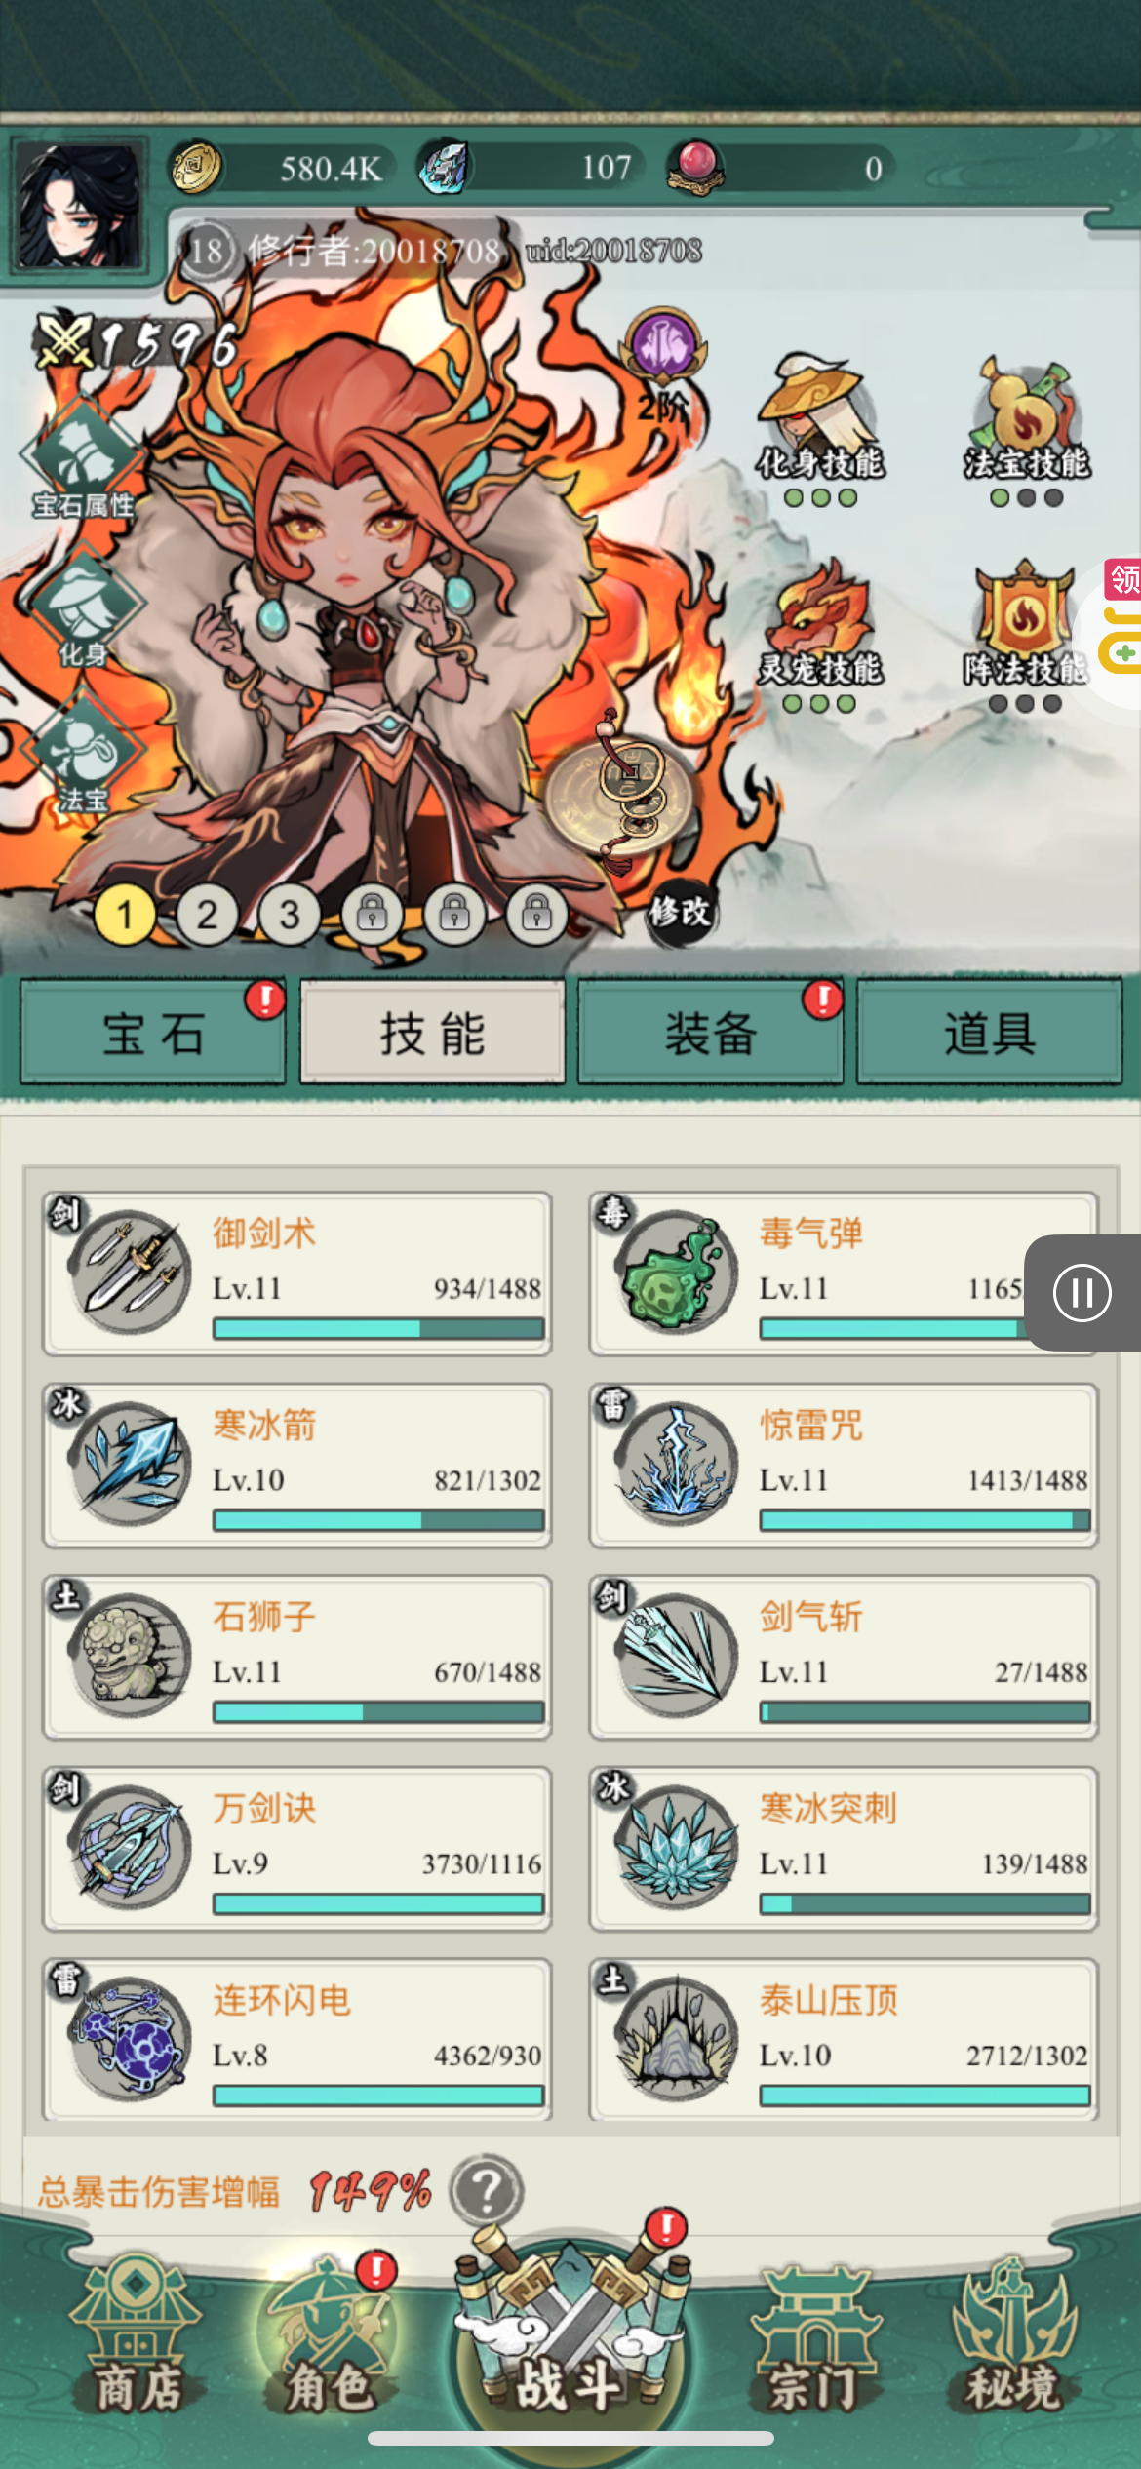View 法宝技能 gourd skill icon
1141x2469 pixels.
pos(1027,430)
